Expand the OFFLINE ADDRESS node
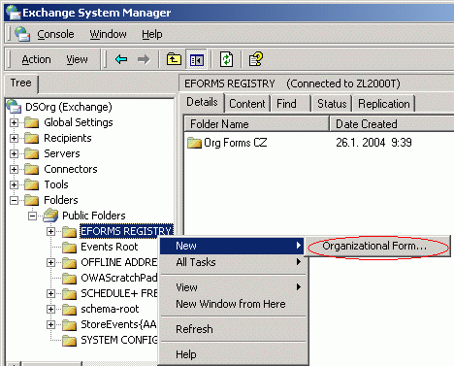The width and height of the screenshot is (454, 366). coord(50,262)
